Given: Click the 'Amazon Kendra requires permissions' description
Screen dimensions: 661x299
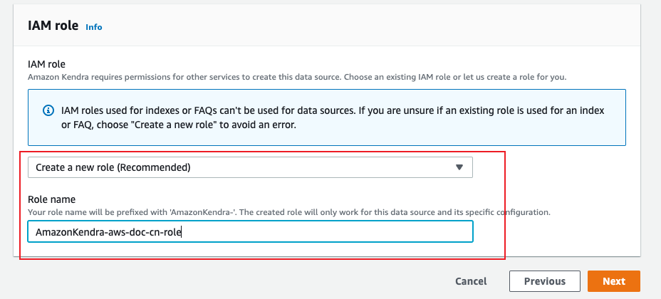Looking at the screenshot, I should (x=297, y=78).
